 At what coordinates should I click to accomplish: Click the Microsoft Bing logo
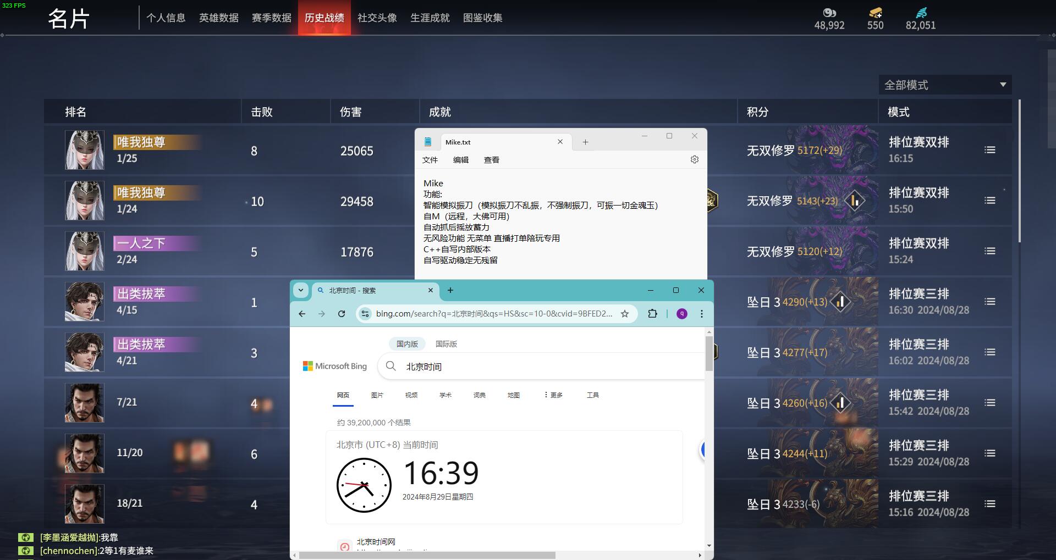(335, 366)
